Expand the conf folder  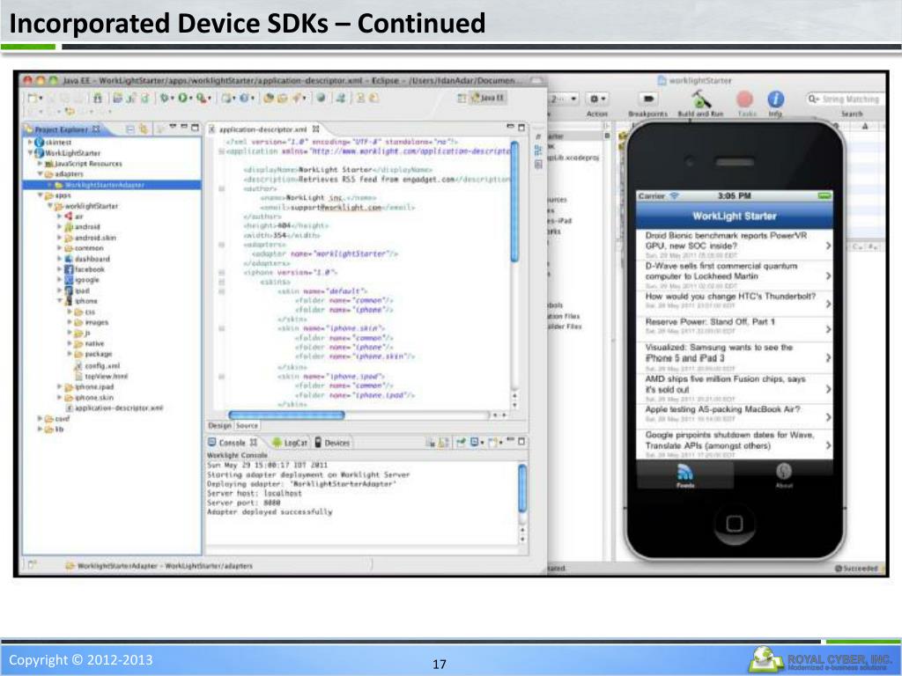[40, 418]
